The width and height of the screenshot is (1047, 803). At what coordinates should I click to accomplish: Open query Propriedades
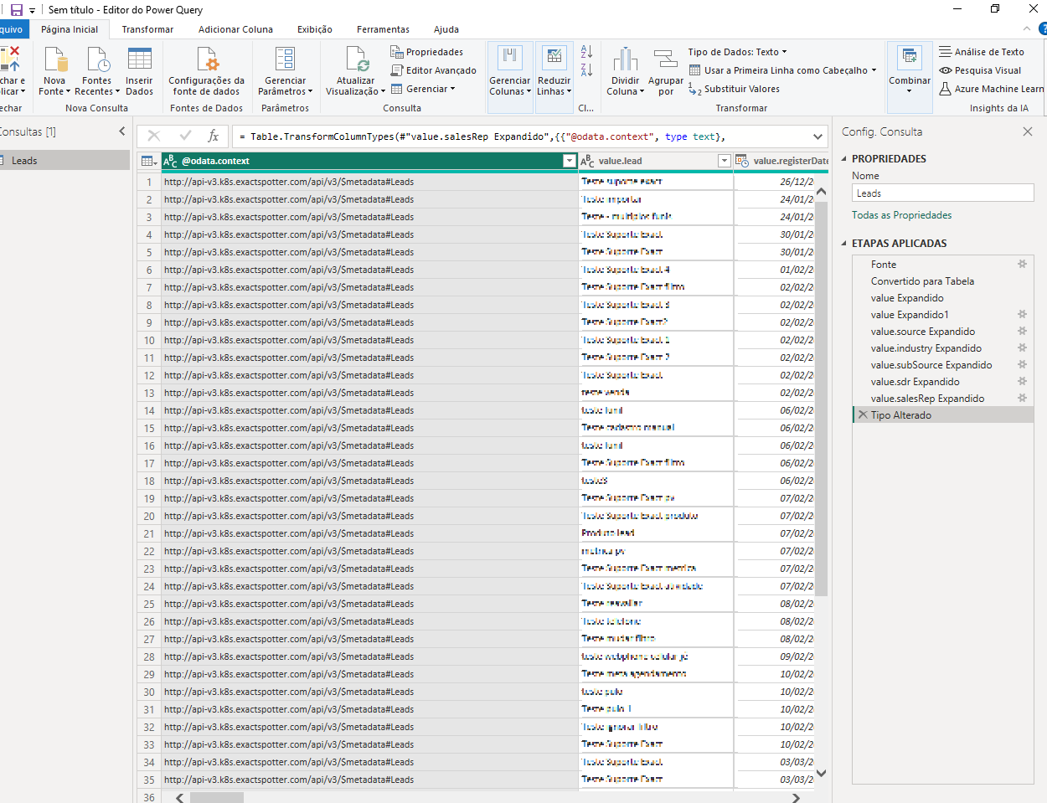pyautogui.click(x=427, y=52)
